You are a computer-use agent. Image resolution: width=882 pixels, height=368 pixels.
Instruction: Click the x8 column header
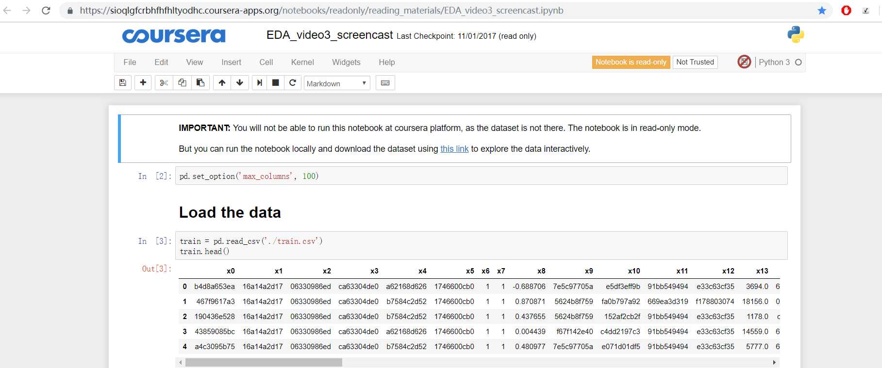tap(541, 271)
